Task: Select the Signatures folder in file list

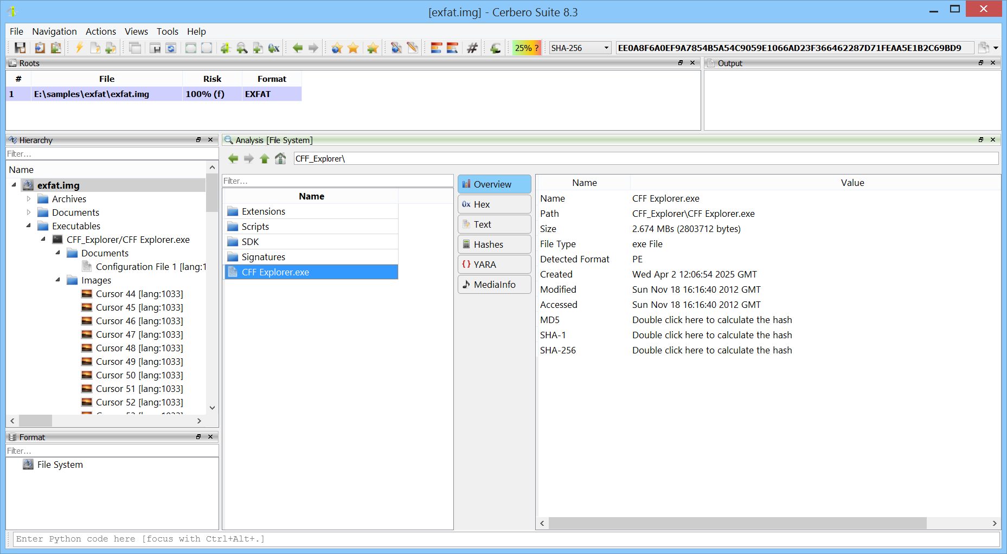Action: click(x=311, y=257)
